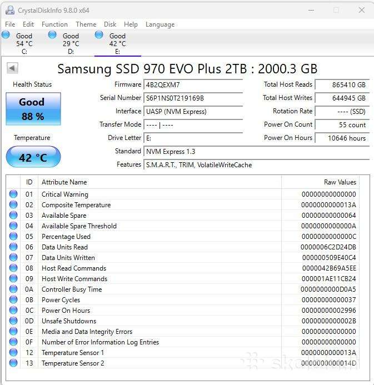Screen dimensions: 374x385
Task: Click the Drive Letter field E:
Action: (193, 138)
